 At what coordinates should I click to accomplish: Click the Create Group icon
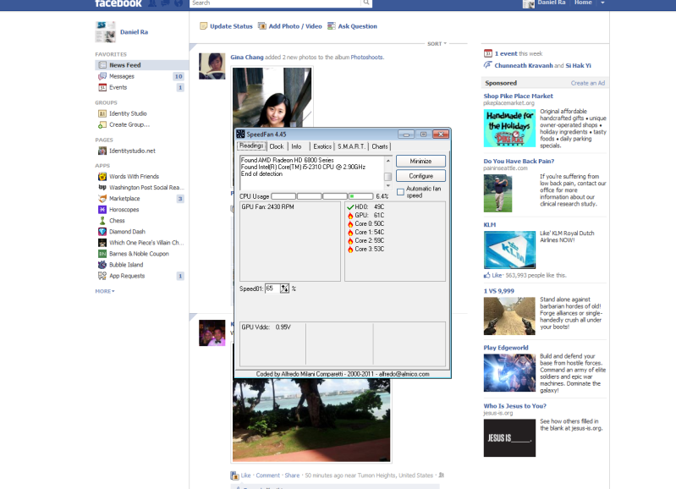coord(102,125)
